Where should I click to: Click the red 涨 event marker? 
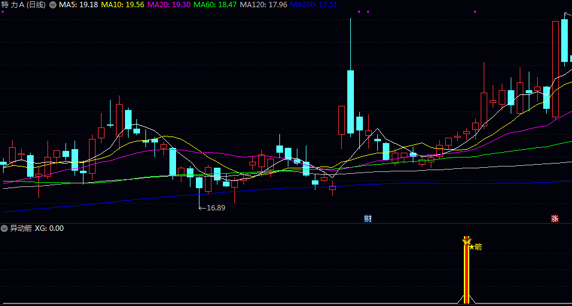pos(555,218)
